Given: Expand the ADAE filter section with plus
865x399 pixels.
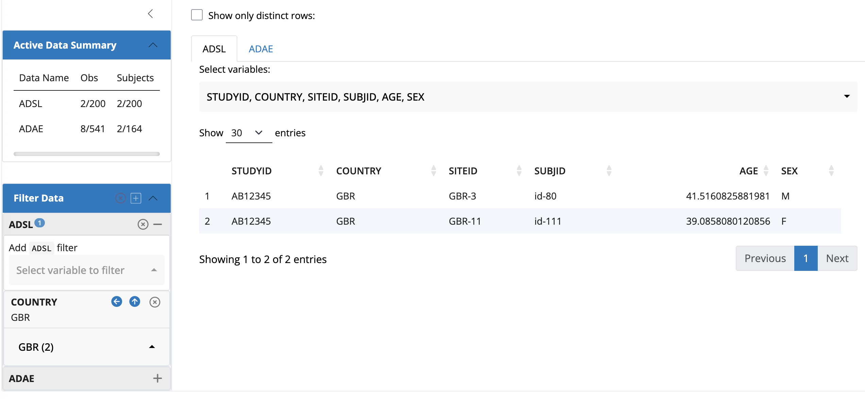Looking at the screenshot, I should pos(157,378).
